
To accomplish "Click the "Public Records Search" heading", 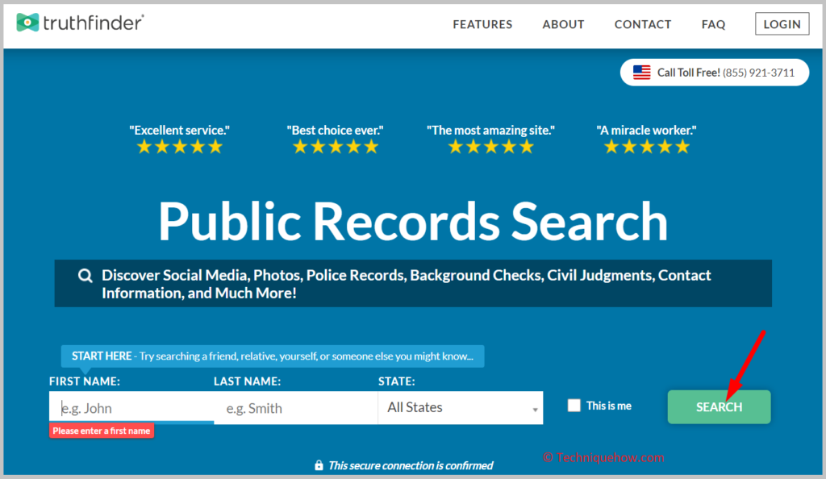I will coord(413,222).
